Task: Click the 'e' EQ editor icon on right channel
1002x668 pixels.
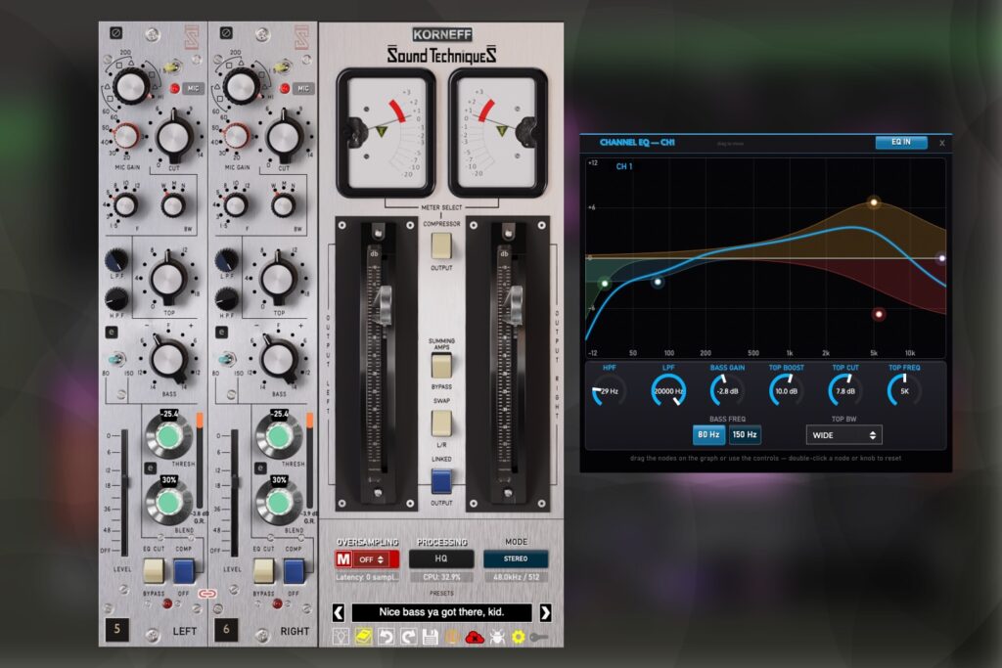Action: [x=221, y=333]
